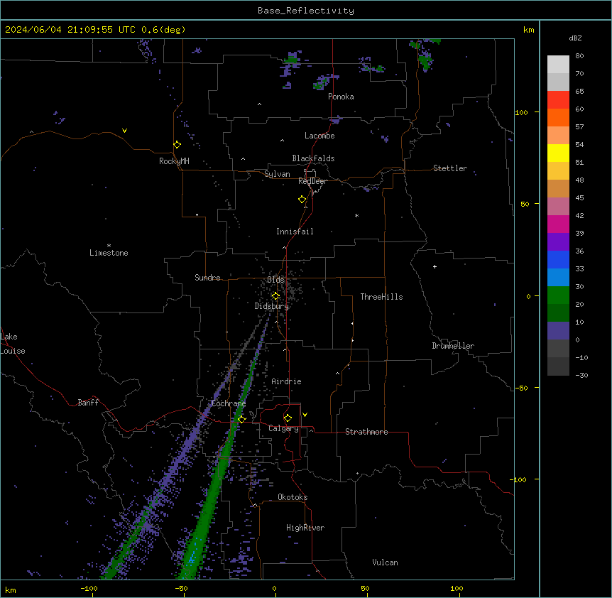Pick the lightest gray legend swatch below 80

click(558, 65)
